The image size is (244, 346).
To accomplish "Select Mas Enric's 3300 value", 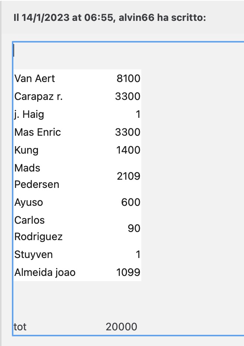I will (128, 132).
